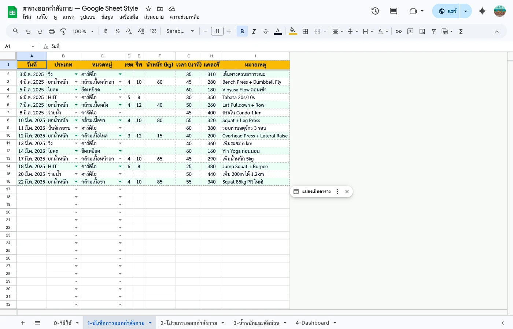
Task: Open version history
Action: click(x=375, y=11)
